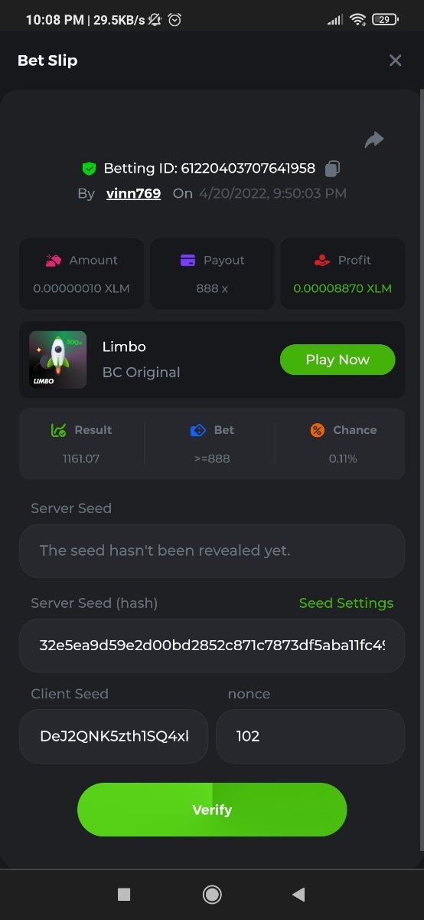Image resolution: width=424 pixels, height=920 pixels.
Task: Tap the purple Payout card icon
Action: (188, 261)
